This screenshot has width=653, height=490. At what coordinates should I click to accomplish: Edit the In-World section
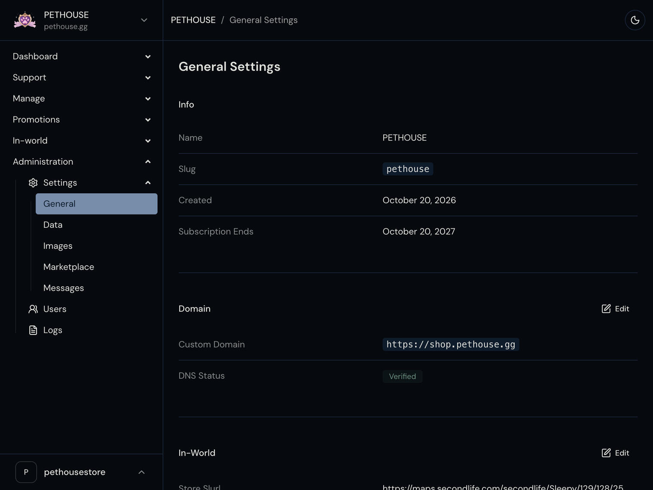[616, 453]
